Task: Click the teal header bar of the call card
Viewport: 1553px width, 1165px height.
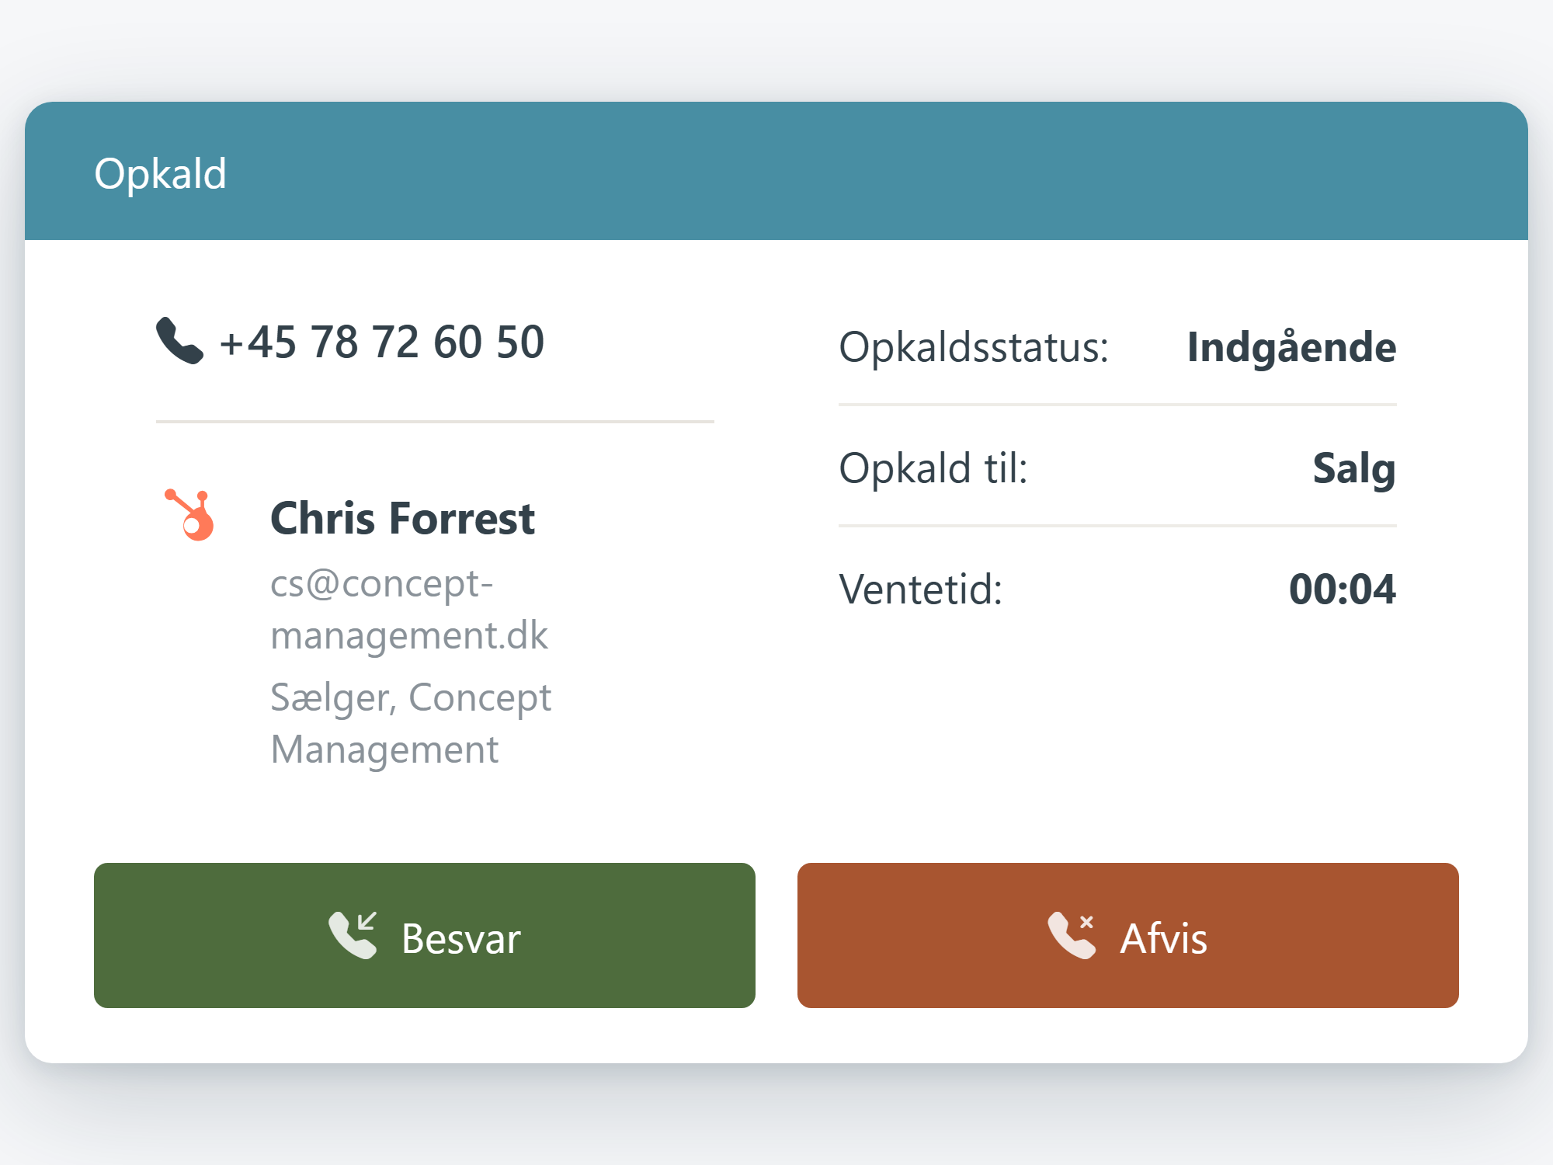Action: [x=776, y=171]
